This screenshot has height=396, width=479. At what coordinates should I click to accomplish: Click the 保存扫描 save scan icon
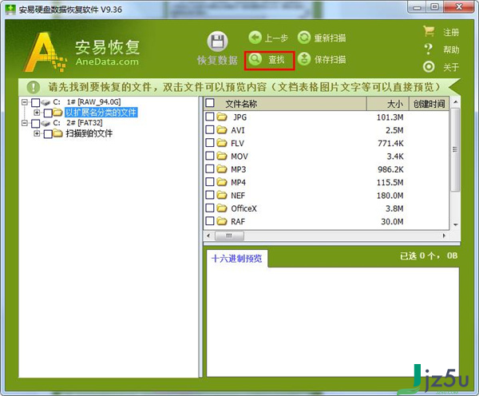point(304,59)
